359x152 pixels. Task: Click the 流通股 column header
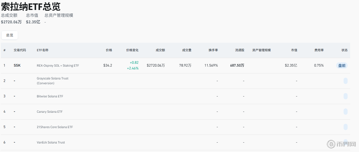[239, 50]
